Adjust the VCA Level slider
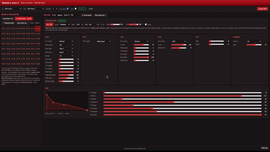Viewport: 270px width, 152px height. (179, 45)
